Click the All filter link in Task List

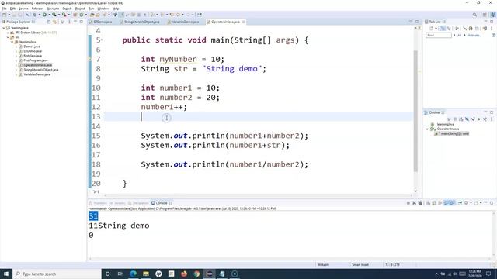pos(459,36)
